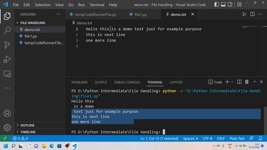Open the Manage settings gear
The image size is (267, 150).
[7, 127]
